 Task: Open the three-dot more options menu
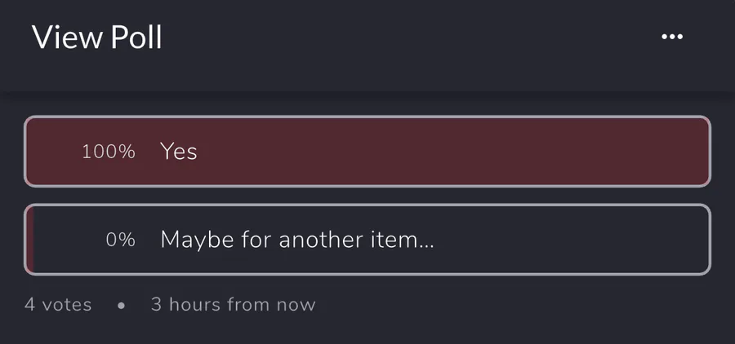(672, 37)
